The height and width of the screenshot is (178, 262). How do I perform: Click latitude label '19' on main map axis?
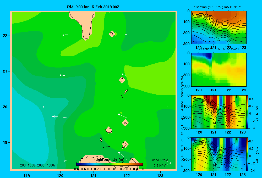coord(5,142)
